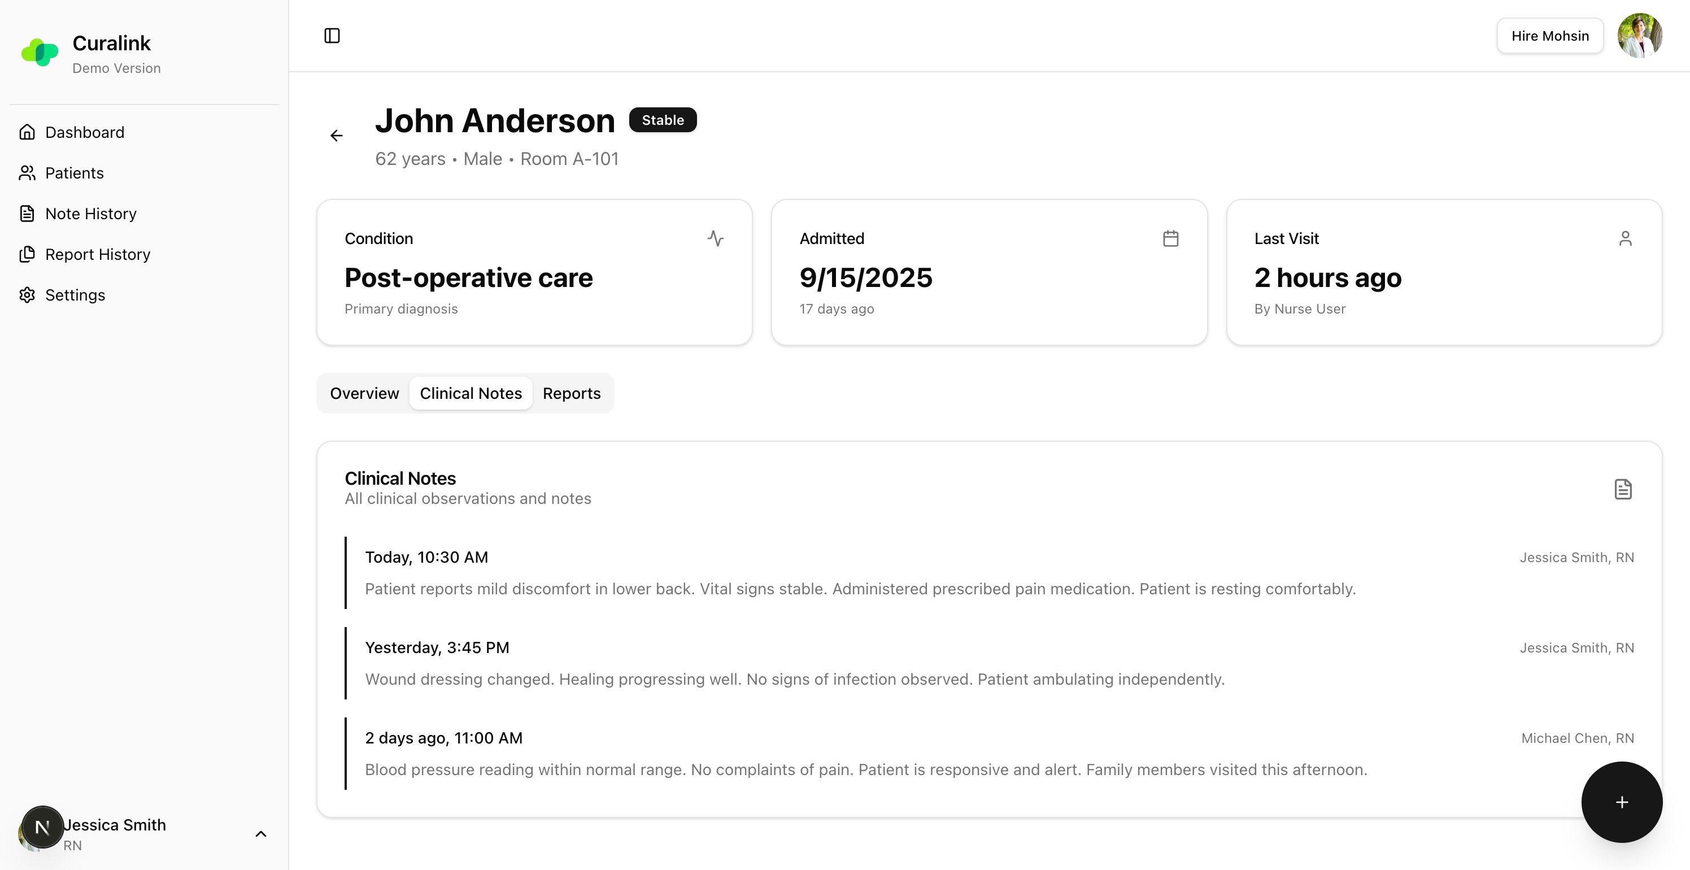The height and width of the screenshot is (870, 1690).
Task: Switch to the Overview tab
Action: tap(364, 393)
